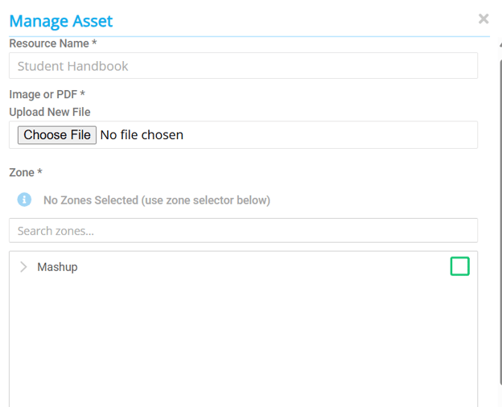Click empty area inside the zone tree panel
The image size is (502, 407).
tap(241, 346)
